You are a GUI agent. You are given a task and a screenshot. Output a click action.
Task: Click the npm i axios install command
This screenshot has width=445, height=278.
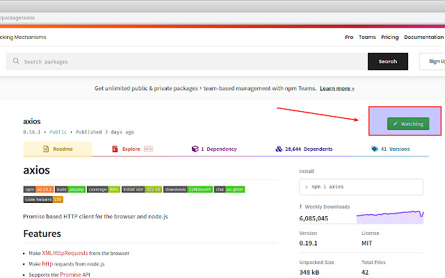[x=361, y=187]
